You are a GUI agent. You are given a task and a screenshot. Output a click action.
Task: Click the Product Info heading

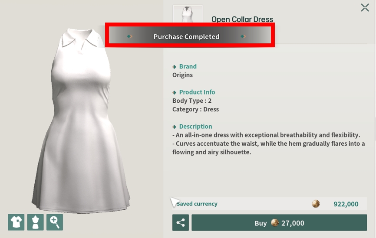point(197,92)
